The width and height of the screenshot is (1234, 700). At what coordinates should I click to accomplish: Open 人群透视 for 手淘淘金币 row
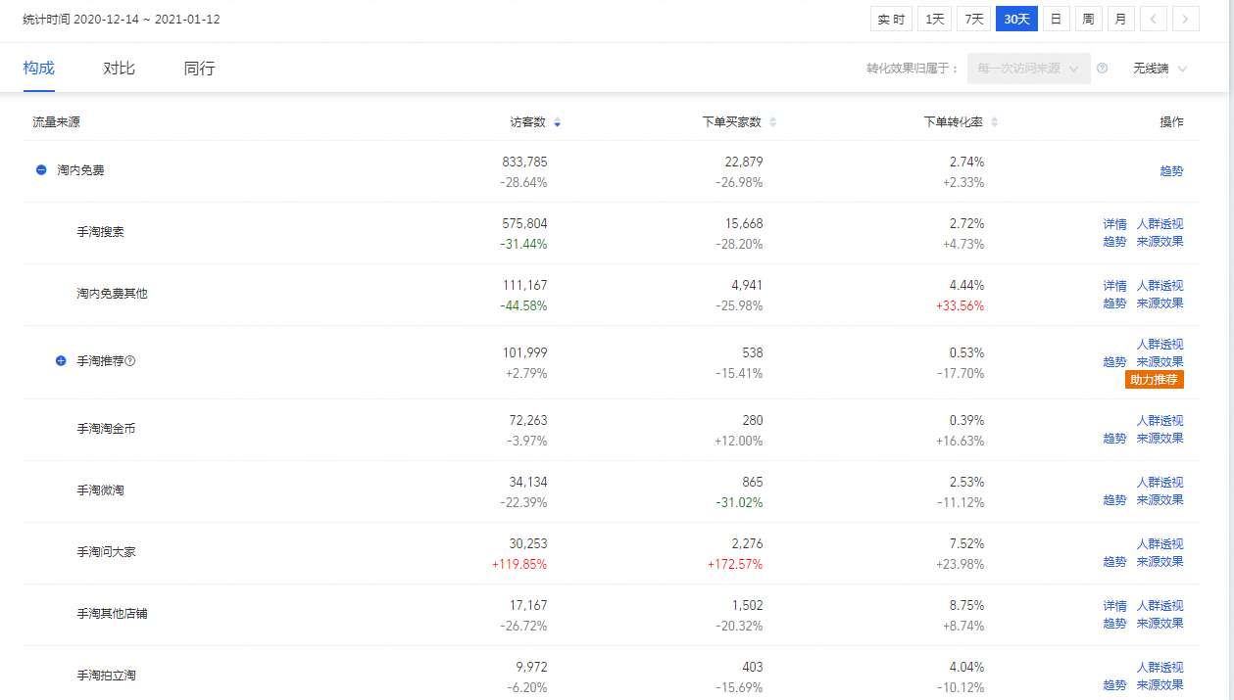pos(1160,421)
